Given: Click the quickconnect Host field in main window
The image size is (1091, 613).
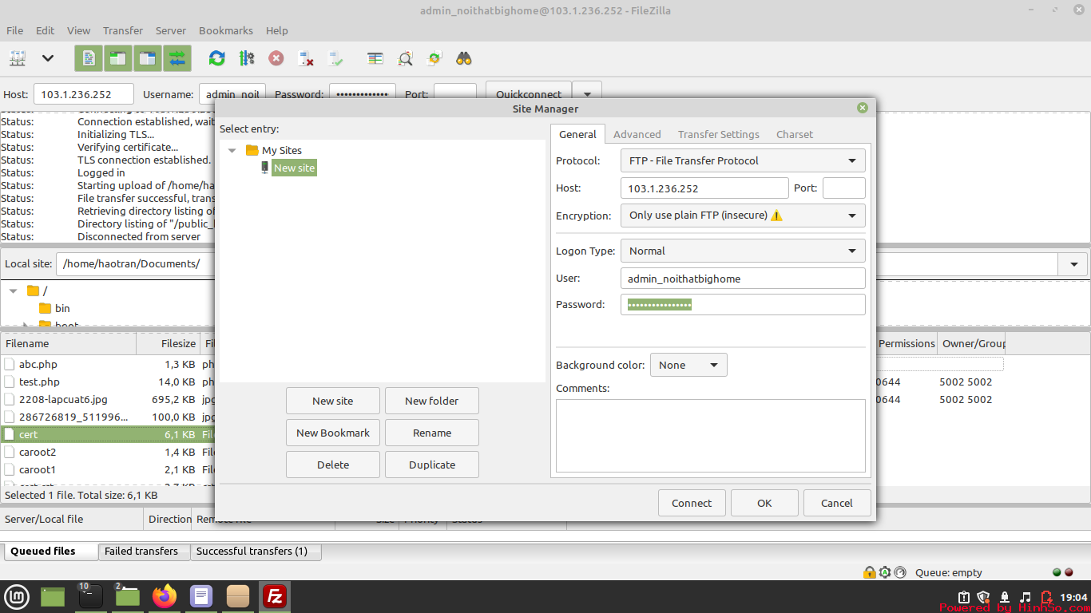Looking at the screenshot, I should point(83,94).
